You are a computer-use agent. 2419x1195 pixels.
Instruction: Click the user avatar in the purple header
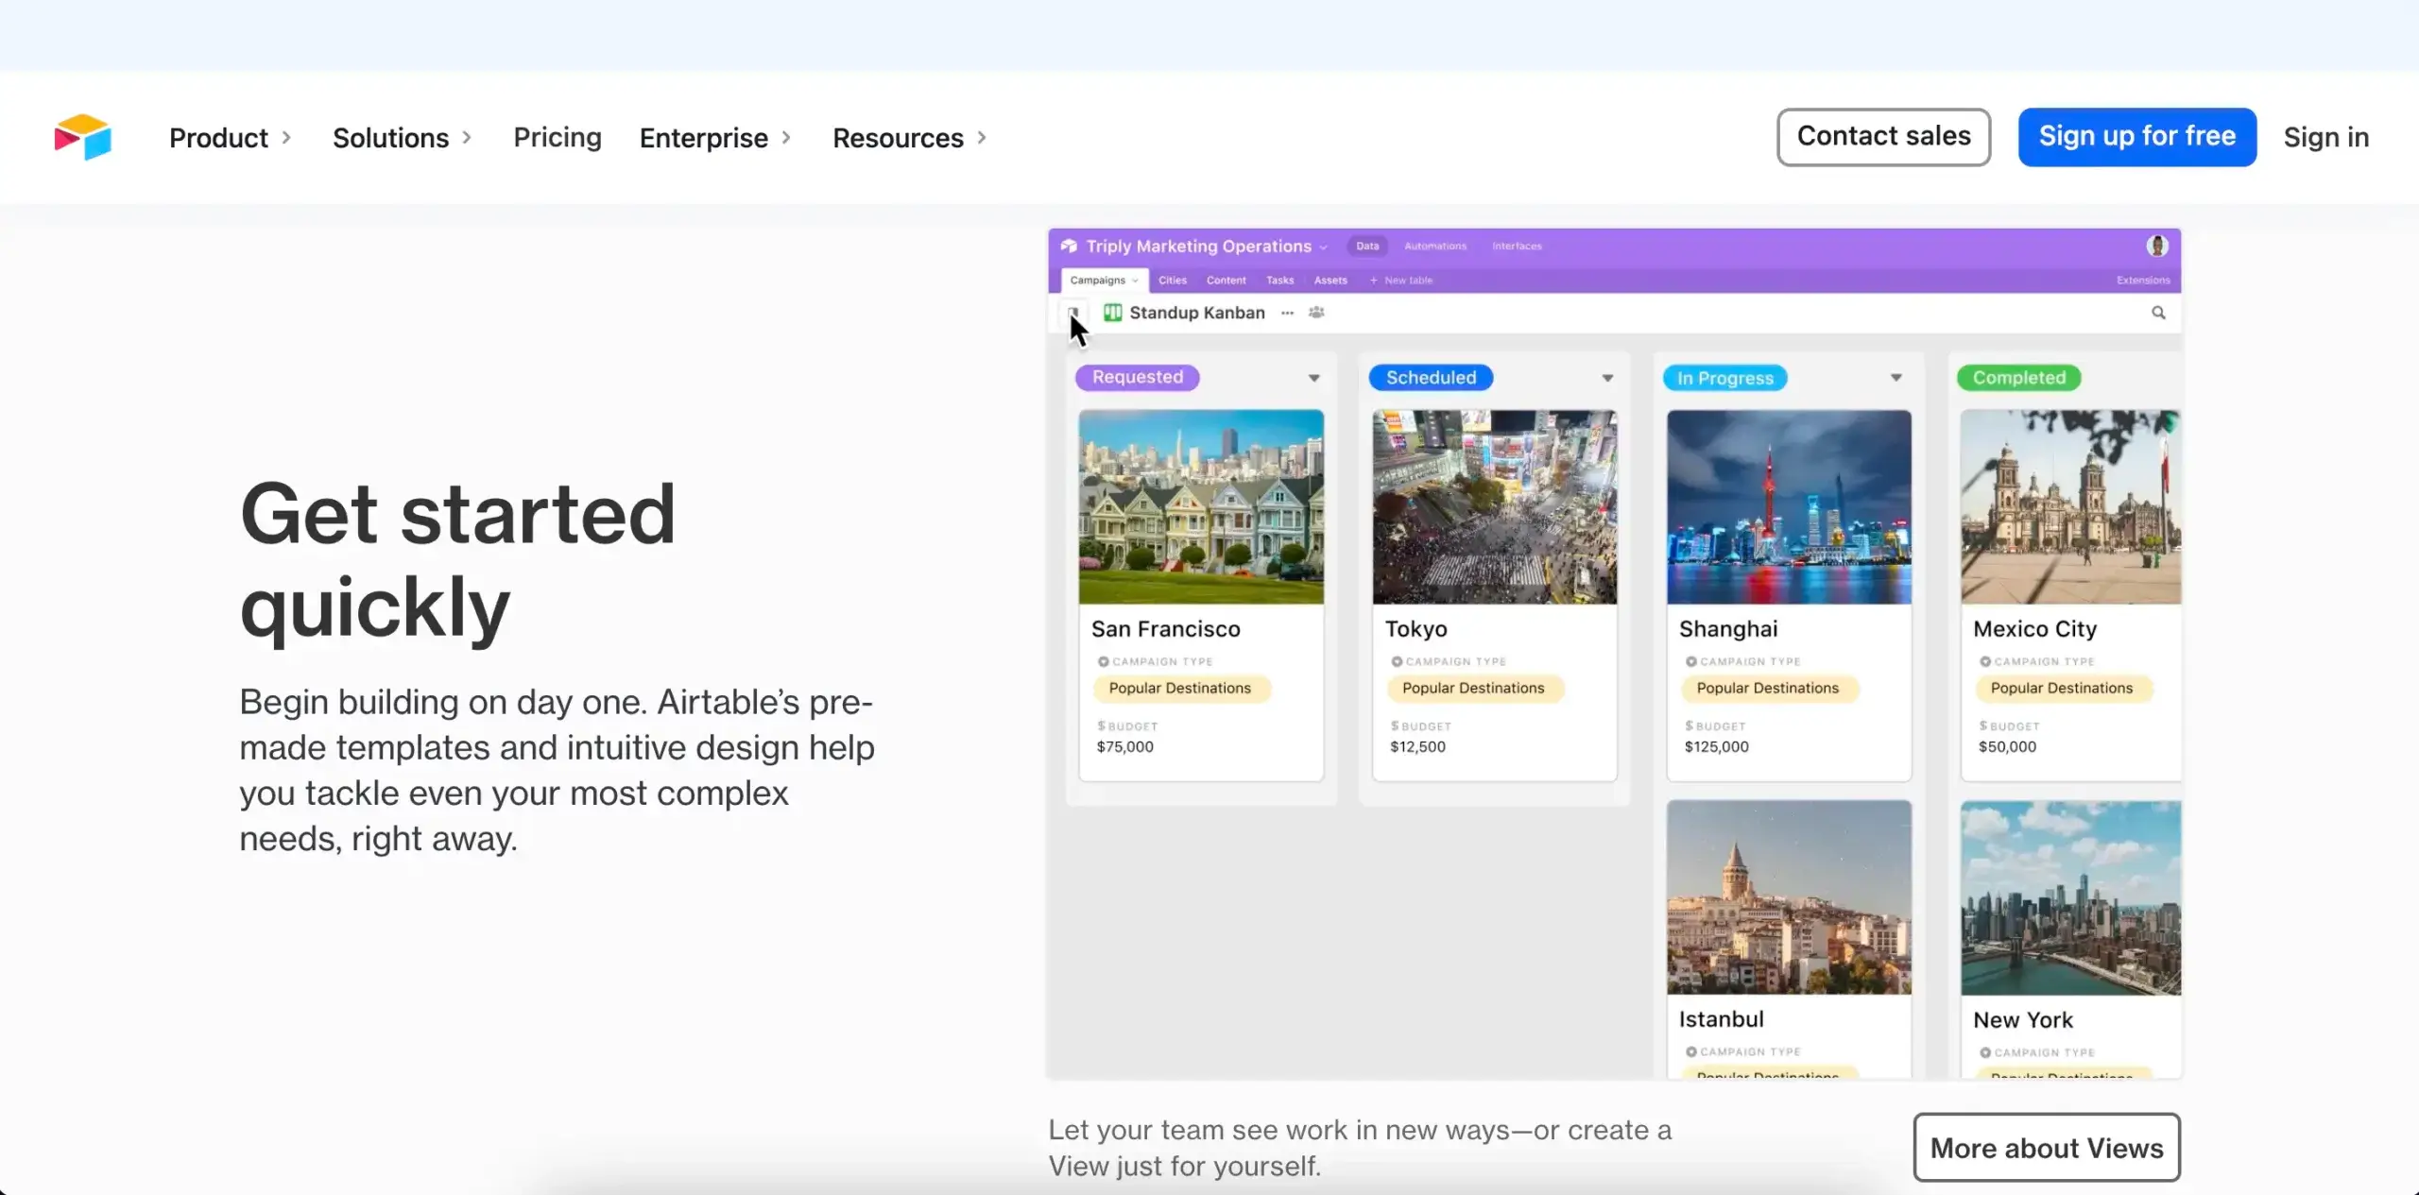click(2157, 246)
